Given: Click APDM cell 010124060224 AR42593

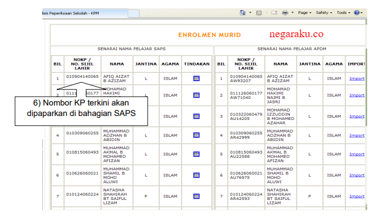Looking at the screenshot, I should coord(246,196).
